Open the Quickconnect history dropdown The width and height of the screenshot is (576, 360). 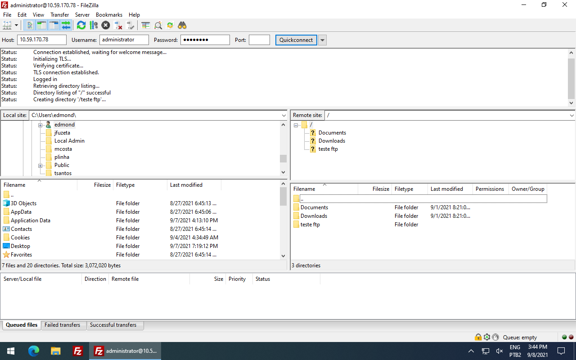pyautogui.click(x=322, y=40)
